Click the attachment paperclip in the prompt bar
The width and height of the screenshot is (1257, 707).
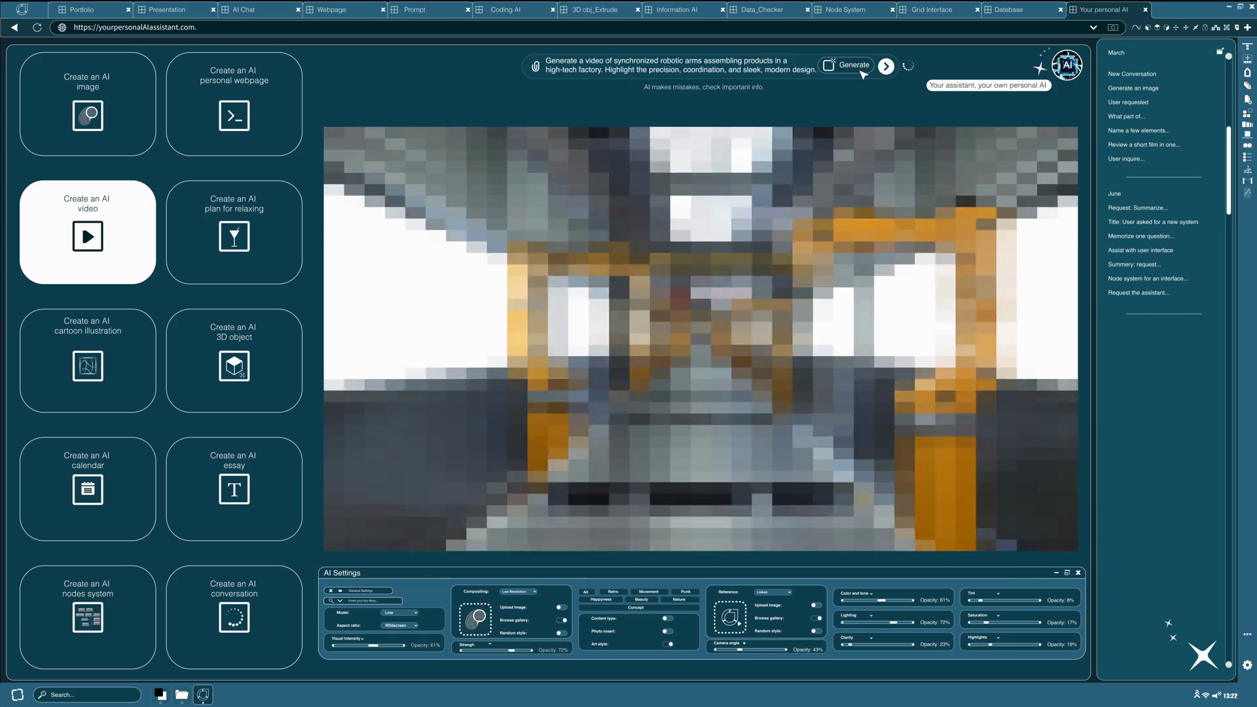click(x=536, y=66)
